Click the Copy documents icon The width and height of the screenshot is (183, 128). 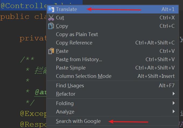pos(51,26)
